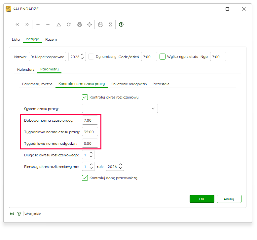257x240 pixels.
Task: Decrease Długość okresu rozliczeniowego value
Action: pos(91,157)
